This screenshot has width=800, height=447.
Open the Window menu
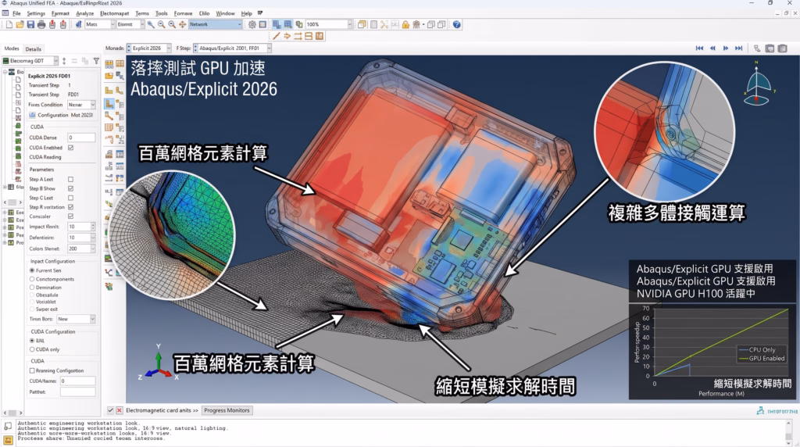coord(225,13)
